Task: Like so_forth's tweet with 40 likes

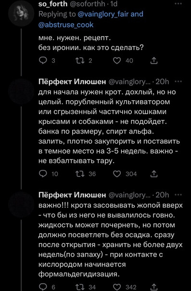Action: pos(117,61)
